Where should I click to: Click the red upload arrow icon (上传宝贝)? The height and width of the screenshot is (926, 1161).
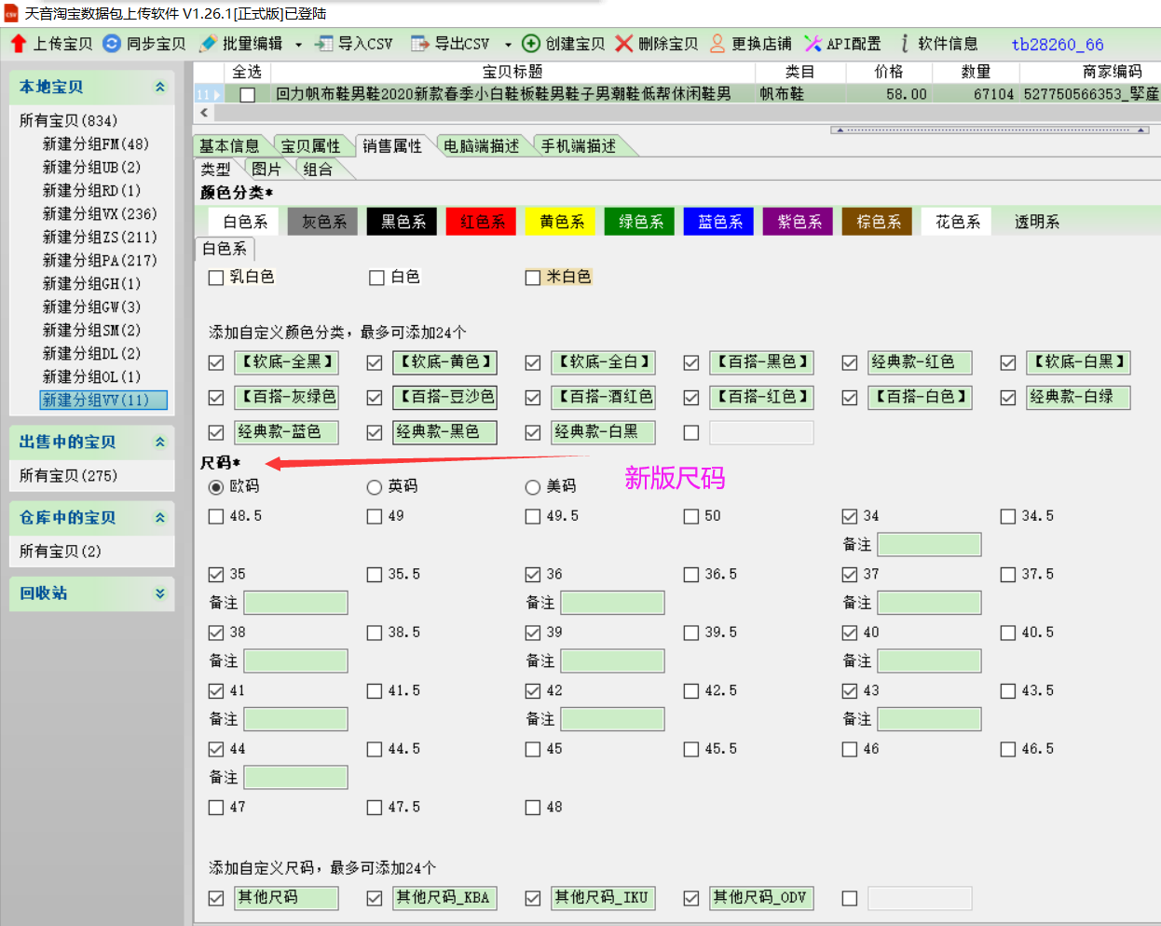(x=19, y=44)
